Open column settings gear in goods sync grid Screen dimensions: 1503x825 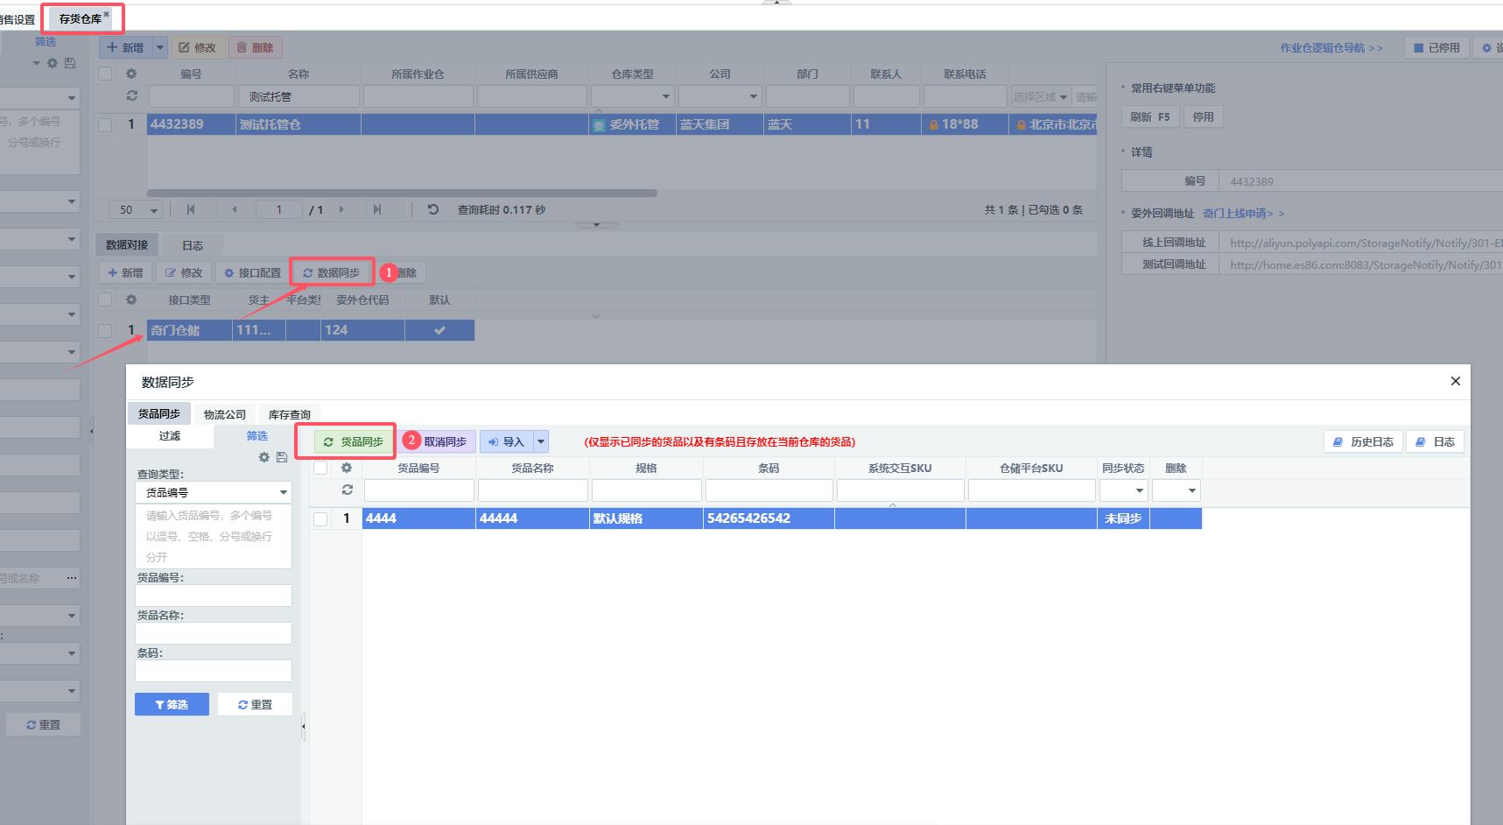pyautogui.click(x=347, y=468)
